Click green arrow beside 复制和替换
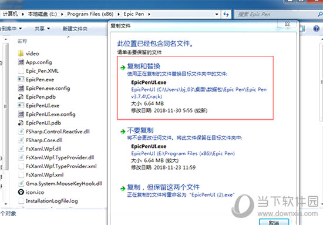Viewport: 323px width, 225px height. (123, 68)
